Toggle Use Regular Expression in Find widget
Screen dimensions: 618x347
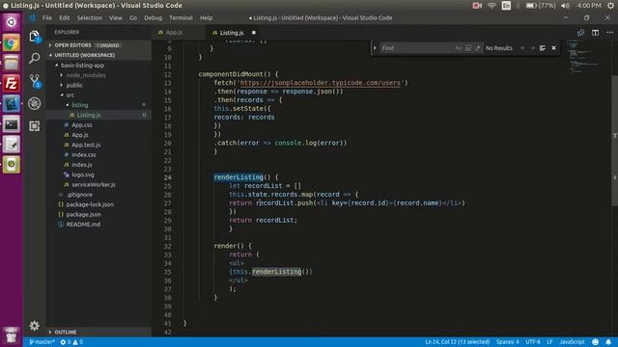(478, 48)
